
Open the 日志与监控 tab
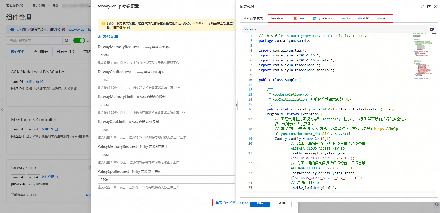coord(66,52)
